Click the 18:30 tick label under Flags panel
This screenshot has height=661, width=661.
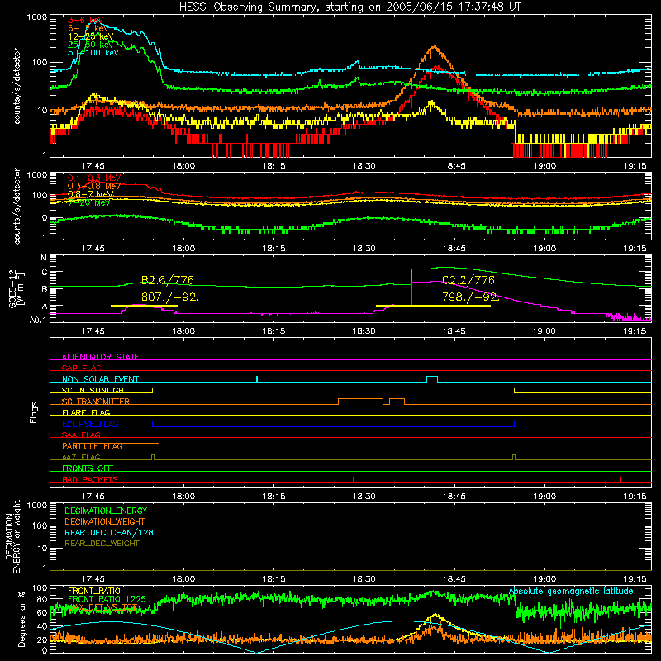click(x=364, y=497)
